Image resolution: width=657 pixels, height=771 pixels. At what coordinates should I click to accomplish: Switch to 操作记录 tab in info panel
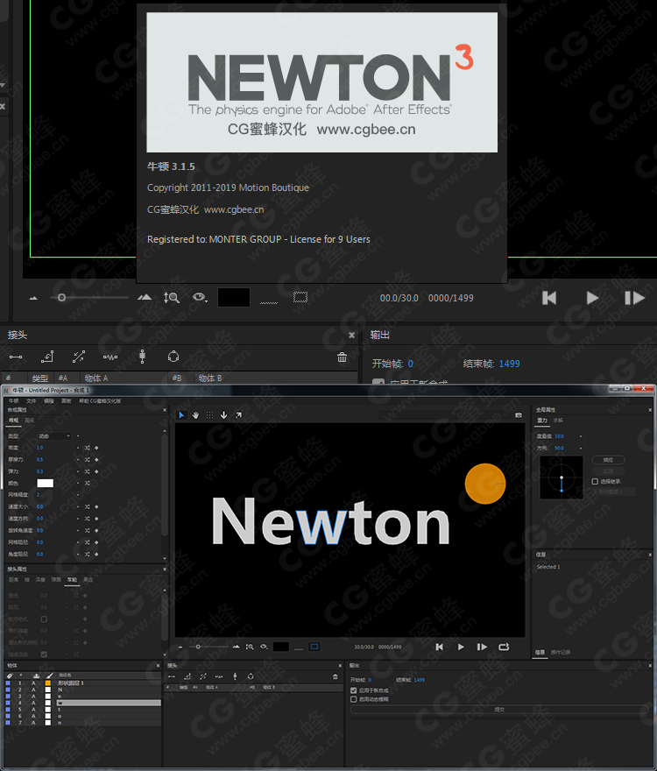pos(560,652)
